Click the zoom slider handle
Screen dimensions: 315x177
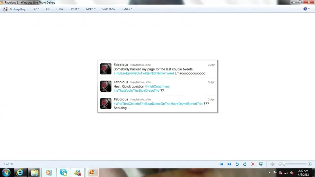coord(284,164)
